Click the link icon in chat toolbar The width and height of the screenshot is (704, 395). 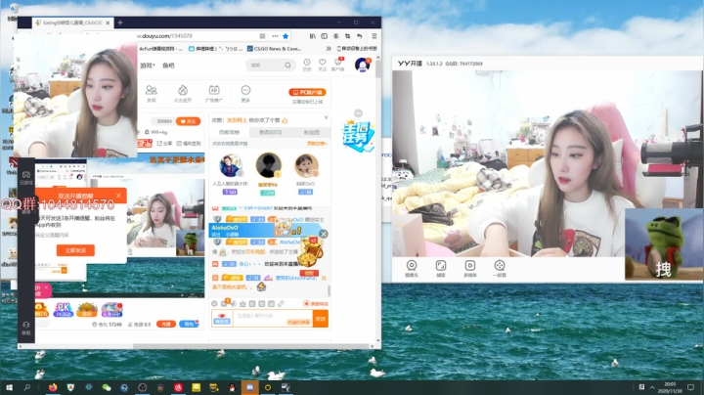tap(281, 304)
